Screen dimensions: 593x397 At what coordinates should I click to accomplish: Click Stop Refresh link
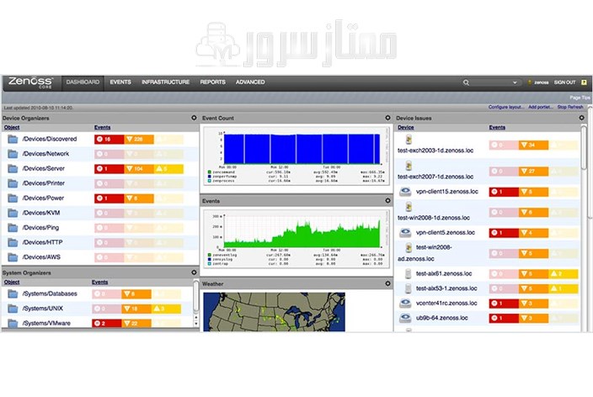[x=570, y=108]
